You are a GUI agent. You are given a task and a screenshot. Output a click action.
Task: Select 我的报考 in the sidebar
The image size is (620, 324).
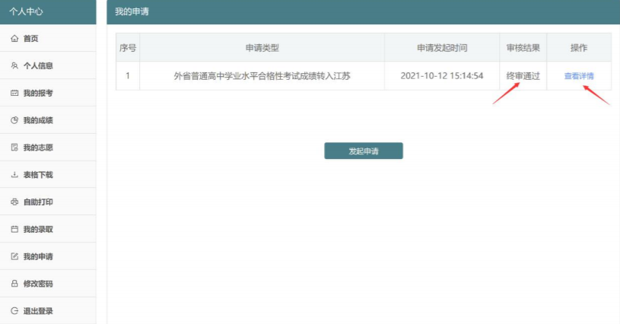coord(37,93)
